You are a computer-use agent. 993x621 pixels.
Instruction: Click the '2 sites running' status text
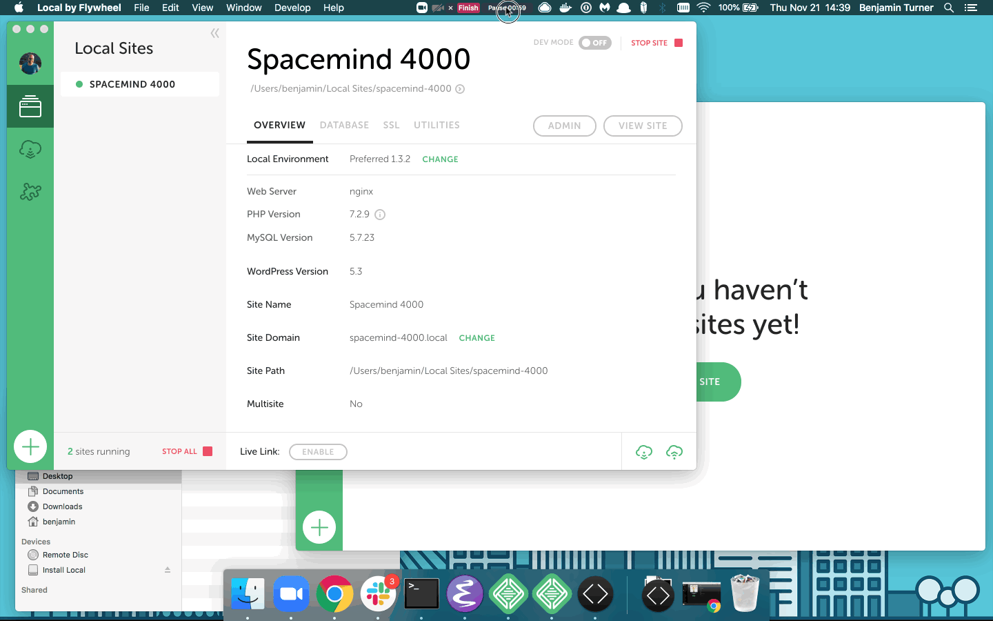[99, 452]
